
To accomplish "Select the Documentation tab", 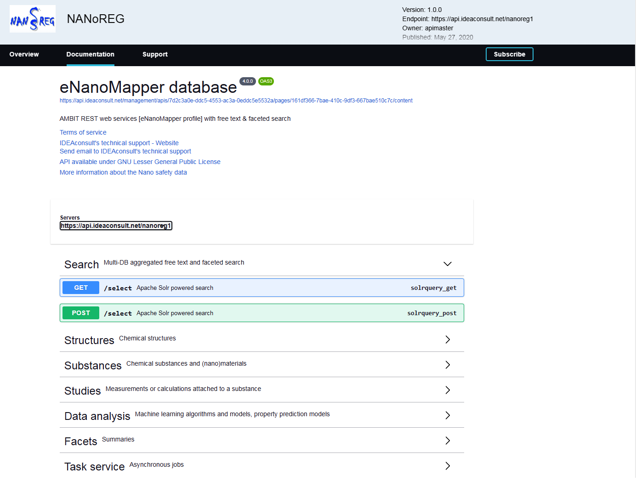I will (90, 54).
